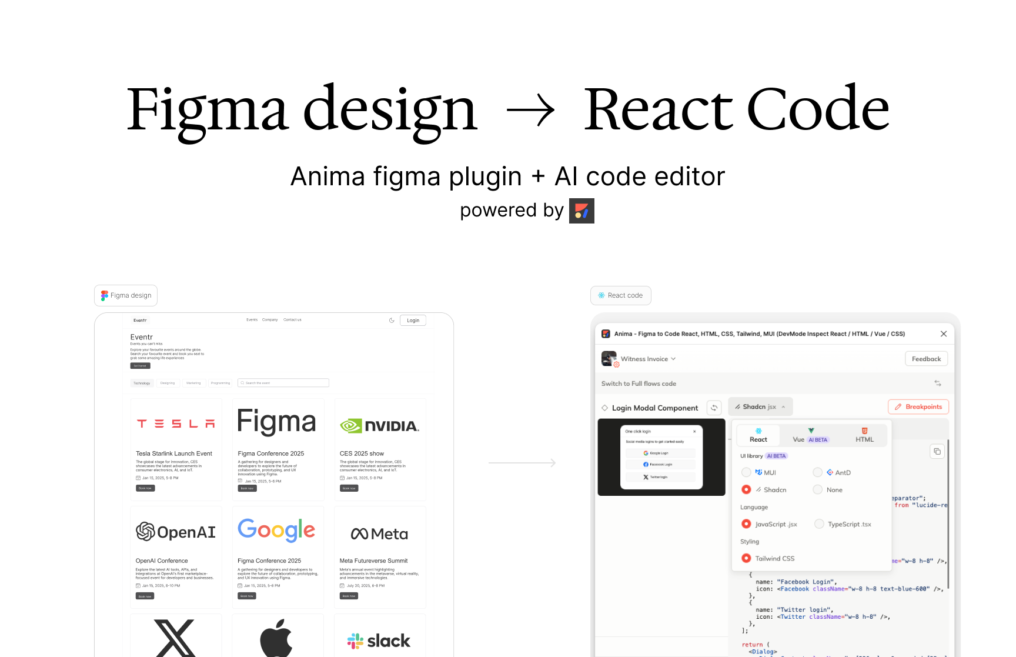Click the Figma design badge label
1016x657 pixels.
126,295
